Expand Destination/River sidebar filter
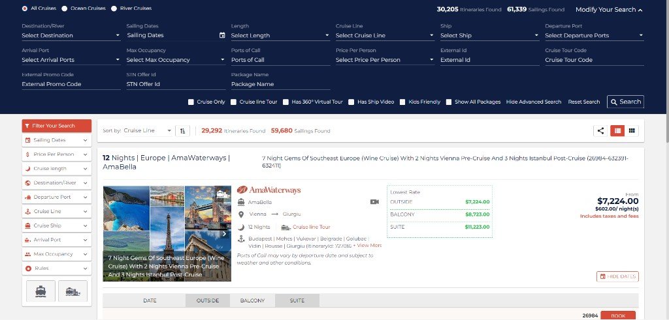Image resolution: width=669 pixels, height=320 pixels. tap(57, 183)
